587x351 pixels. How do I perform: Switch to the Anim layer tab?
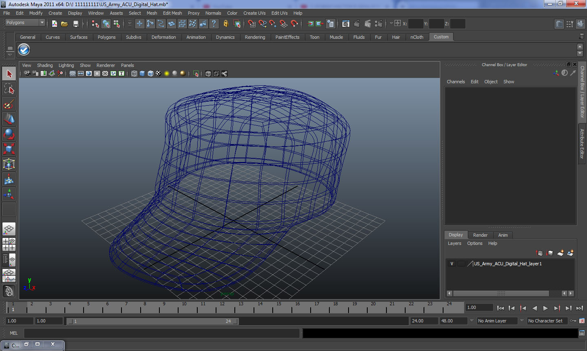(x=503, y=235)
